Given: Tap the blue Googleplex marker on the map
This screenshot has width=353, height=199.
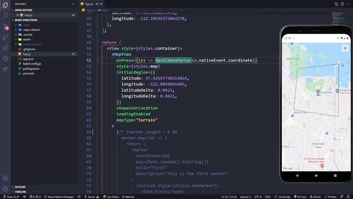Looking at the screenshot, I should 318,92.
